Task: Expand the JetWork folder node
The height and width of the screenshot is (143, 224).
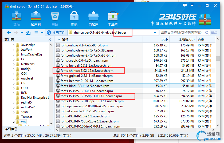Action: click(x=14, y=50)
